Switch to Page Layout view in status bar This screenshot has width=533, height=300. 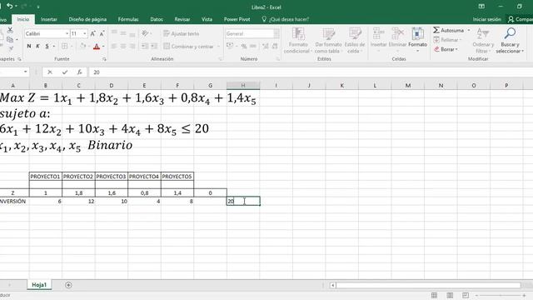[450, 295]
